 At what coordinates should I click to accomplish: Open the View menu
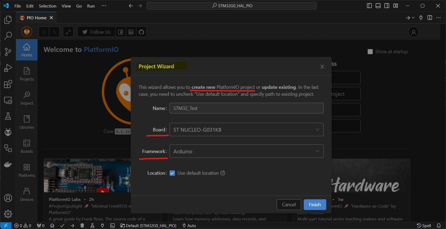(66, 6)
